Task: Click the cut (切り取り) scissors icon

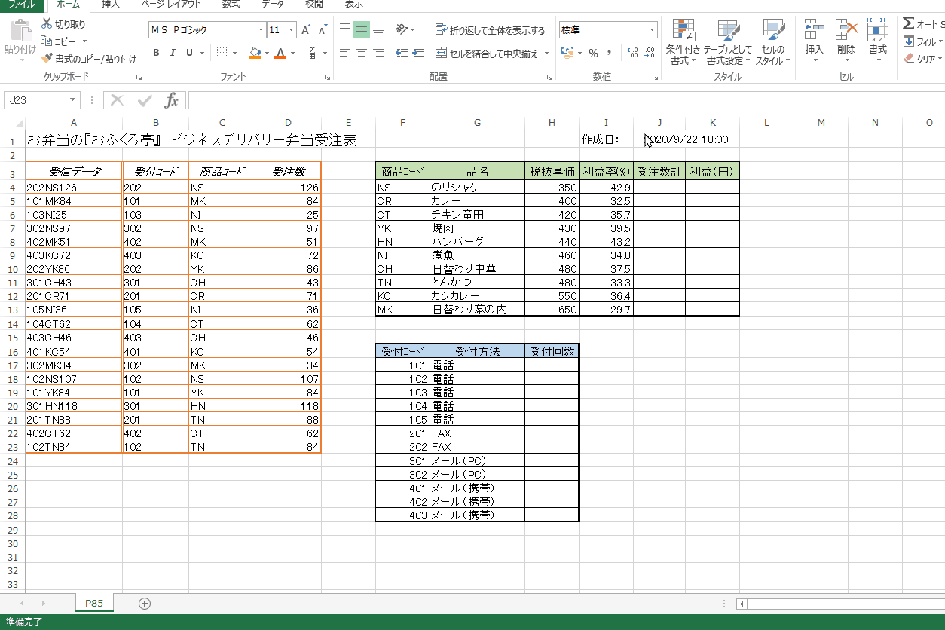Action: (x=47, y=24)
